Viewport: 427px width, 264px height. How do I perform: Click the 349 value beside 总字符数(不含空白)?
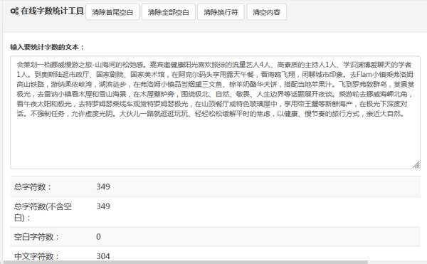click(103, 206)
